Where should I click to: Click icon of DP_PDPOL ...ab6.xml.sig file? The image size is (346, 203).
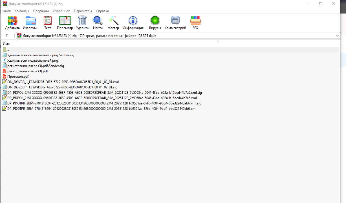[5, 93]
